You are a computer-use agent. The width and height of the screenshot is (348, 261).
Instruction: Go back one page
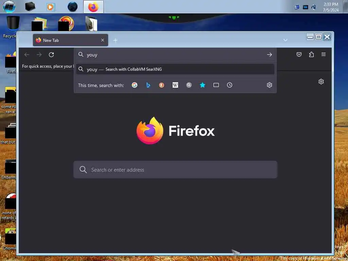pyautogui.click(x=27, y=55)
